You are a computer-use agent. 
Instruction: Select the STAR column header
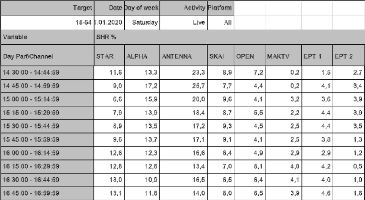pos(109,55)
